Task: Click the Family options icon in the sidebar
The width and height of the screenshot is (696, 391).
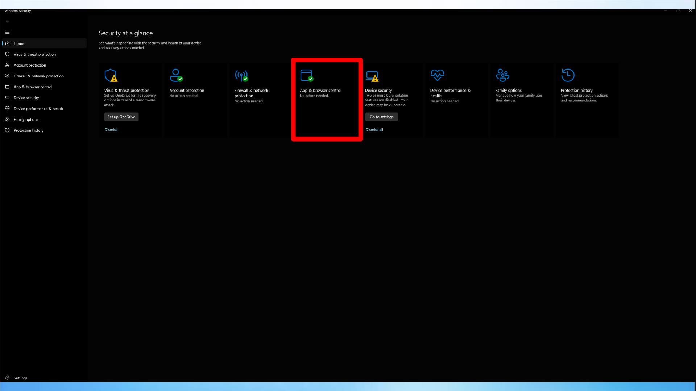Action: [x=7, y=119]
